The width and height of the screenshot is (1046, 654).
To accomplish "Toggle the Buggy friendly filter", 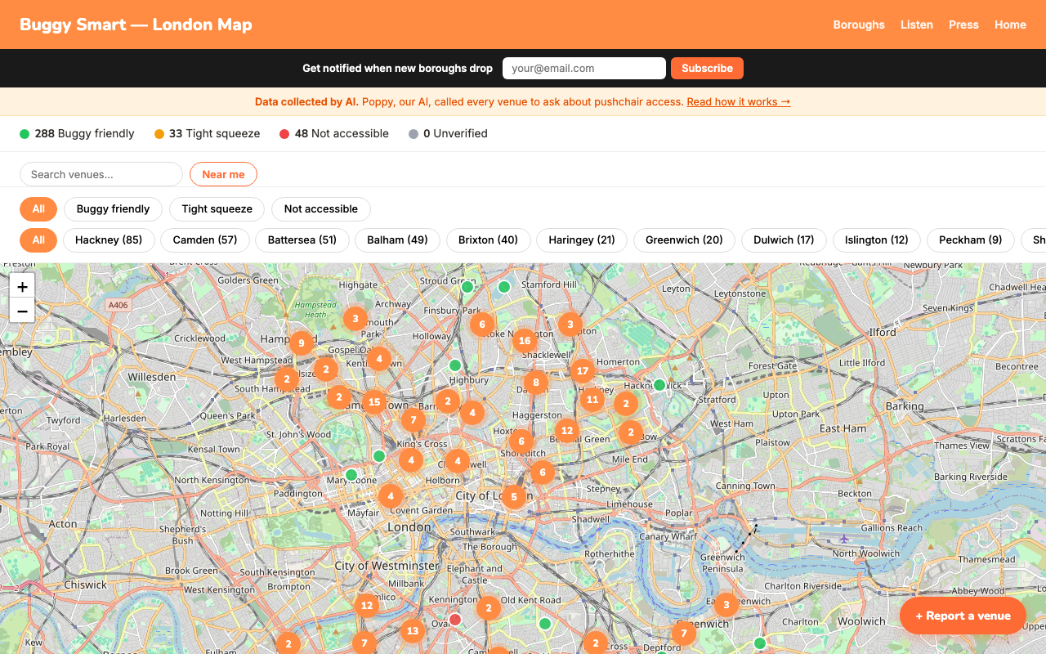I will click(x=113, y=209).
